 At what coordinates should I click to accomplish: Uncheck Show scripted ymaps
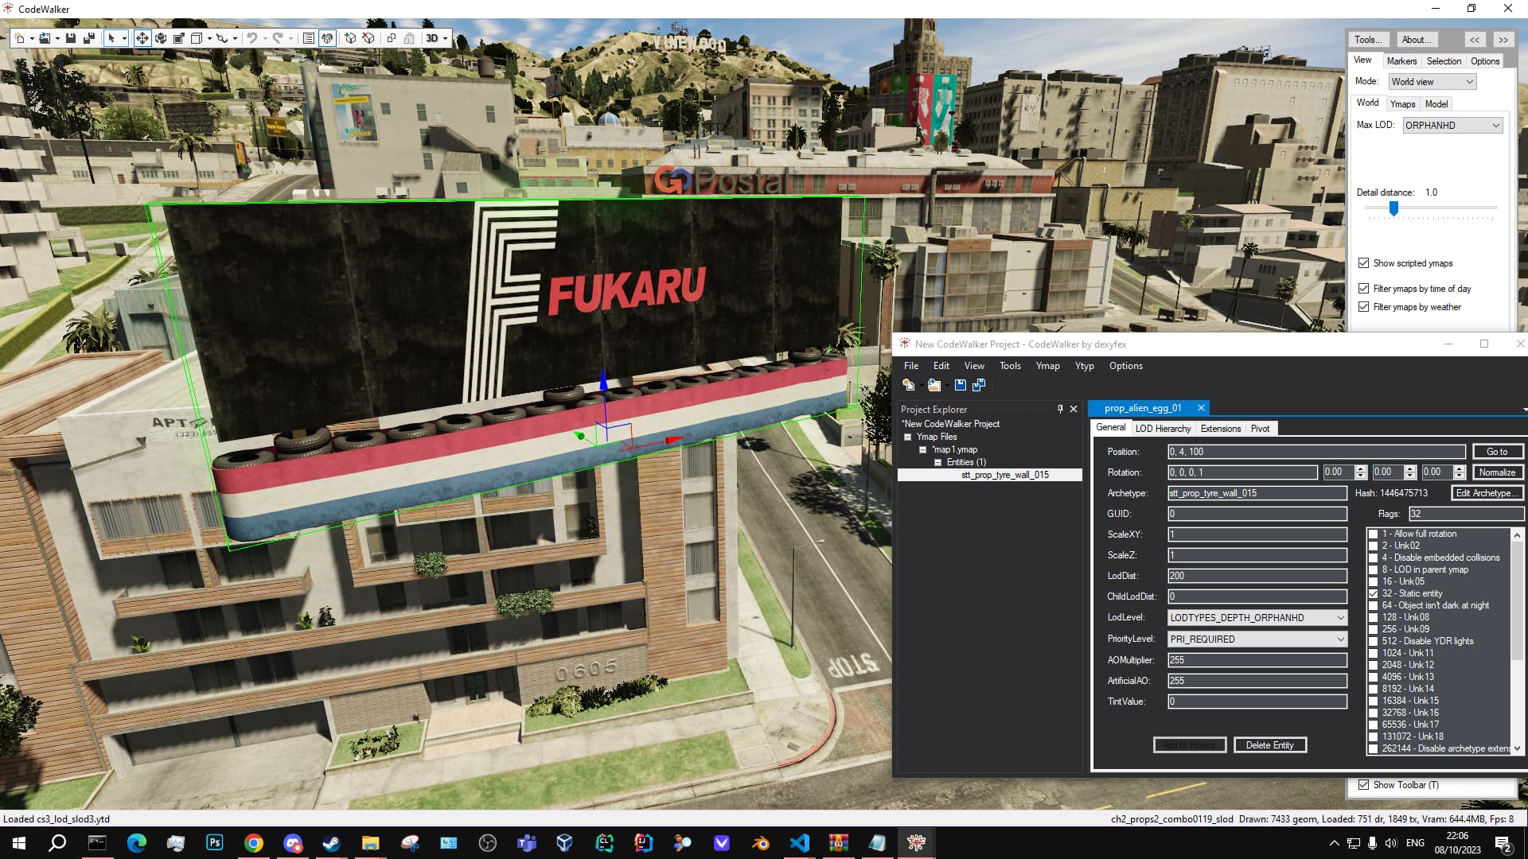click(x=1364, y=263)
